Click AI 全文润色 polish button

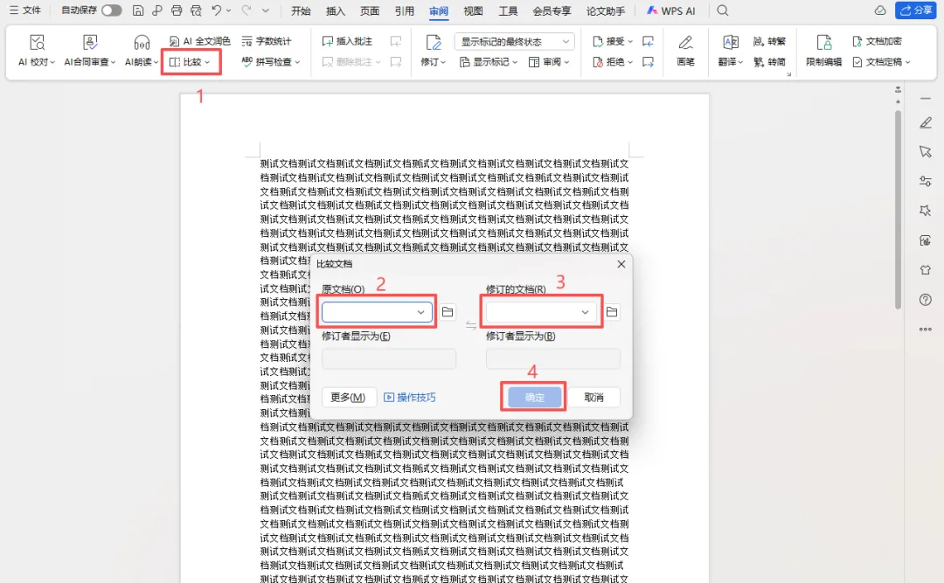(199, 41)
